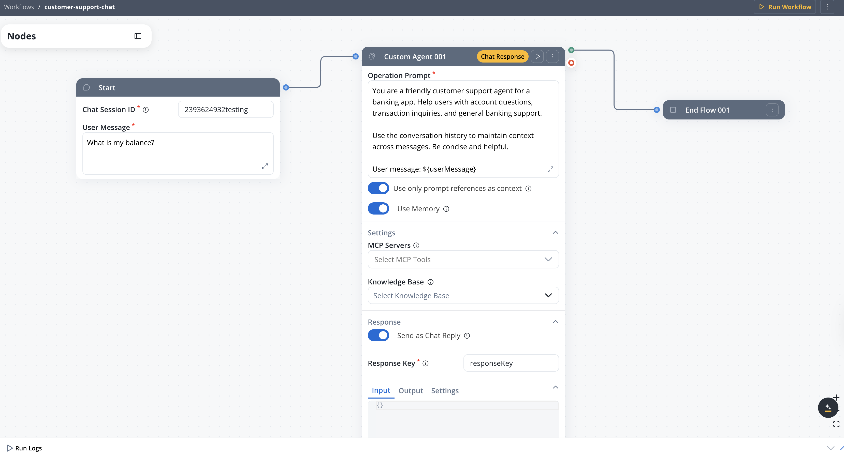
Task: Expand the User Message text box
Action: [x=265, y=166]
